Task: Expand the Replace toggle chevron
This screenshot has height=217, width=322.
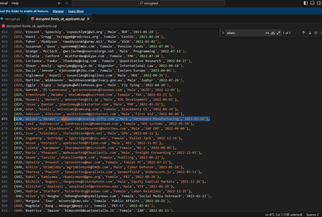Action: [x=223, y=33]
